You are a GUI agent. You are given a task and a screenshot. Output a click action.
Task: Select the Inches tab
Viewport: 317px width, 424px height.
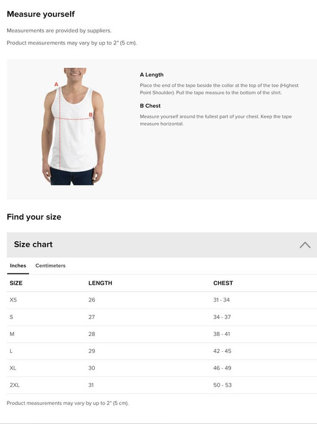tap(18, 266)
